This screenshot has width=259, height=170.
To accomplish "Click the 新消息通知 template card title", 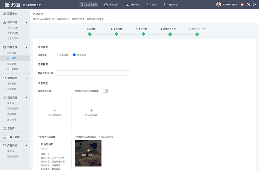I will click(x=47, y=144).
